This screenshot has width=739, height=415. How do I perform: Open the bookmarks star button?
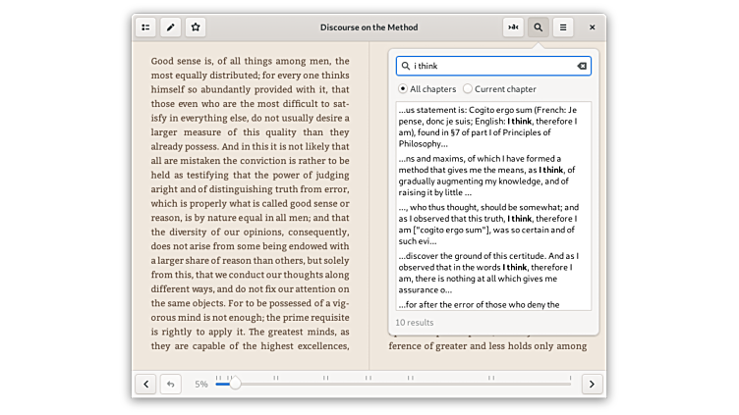tap(197, 27)
